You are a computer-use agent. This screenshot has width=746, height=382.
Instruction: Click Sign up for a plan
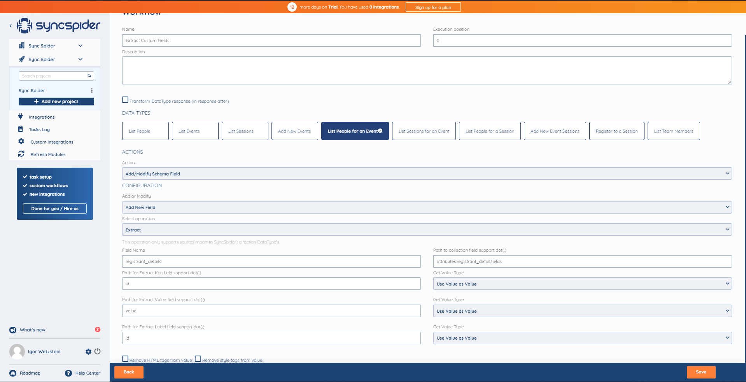(x=433, y=7)
